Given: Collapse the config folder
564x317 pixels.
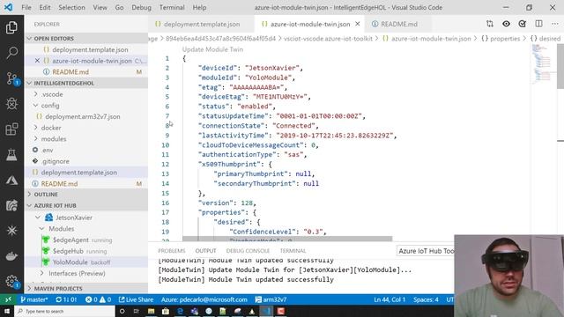Looking at the screenshot, I should click(86, 106).
